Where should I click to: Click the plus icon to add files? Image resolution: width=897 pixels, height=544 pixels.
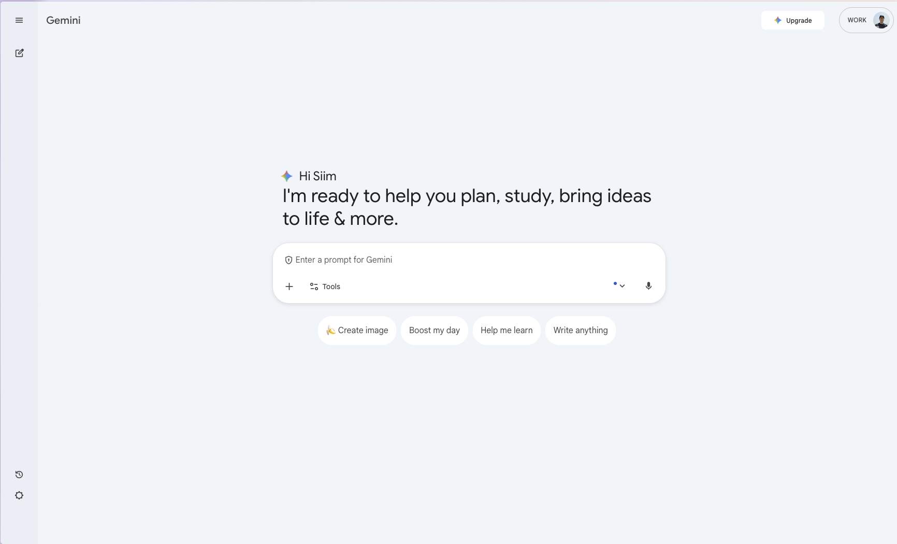coord(289,287)
